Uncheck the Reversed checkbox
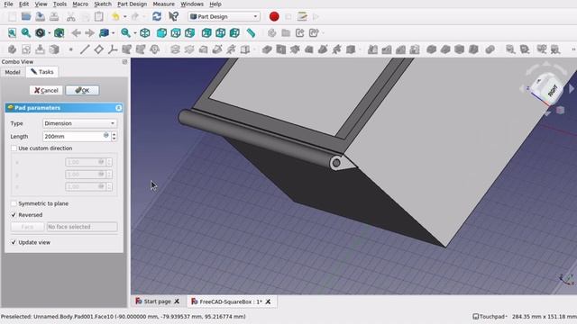 point(14,215)
